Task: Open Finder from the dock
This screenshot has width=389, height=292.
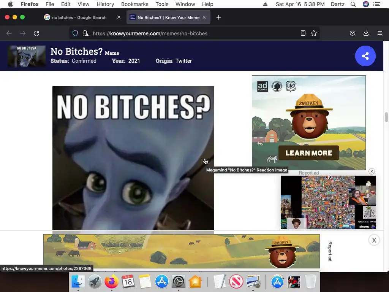Action: 78,282
